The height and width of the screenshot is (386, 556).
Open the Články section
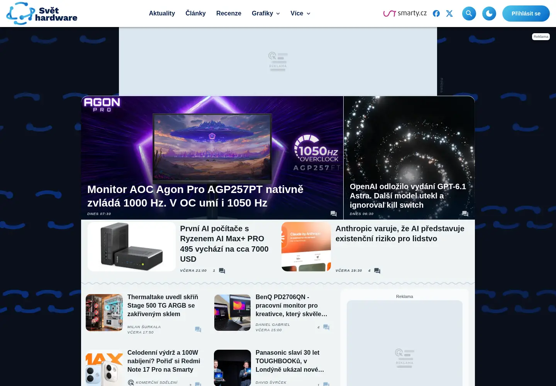point(195,14)
